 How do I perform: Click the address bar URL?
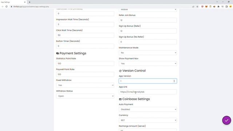(31, 7)
